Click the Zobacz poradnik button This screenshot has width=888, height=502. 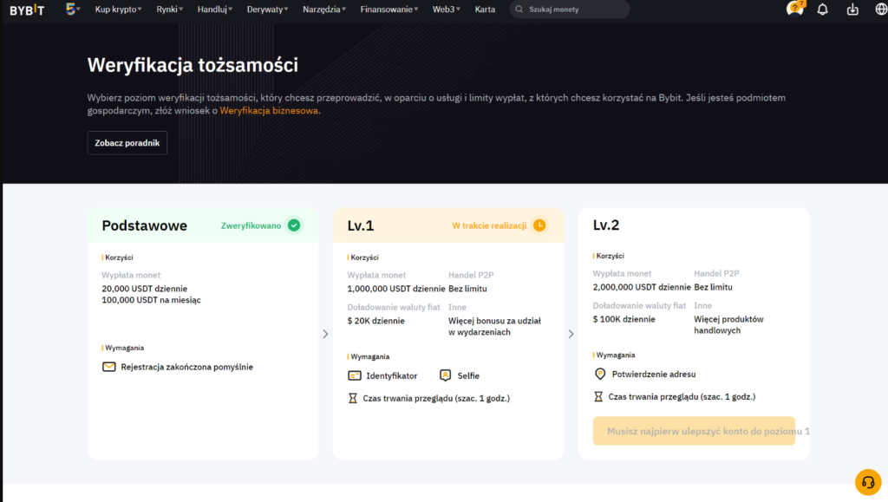(127, 143)
